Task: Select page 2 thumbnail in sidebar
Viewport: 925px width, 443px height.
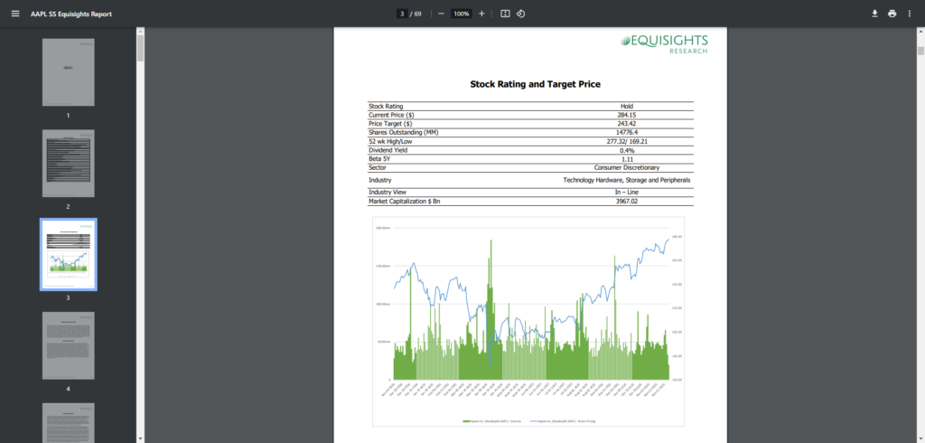Action: [68, 163]
